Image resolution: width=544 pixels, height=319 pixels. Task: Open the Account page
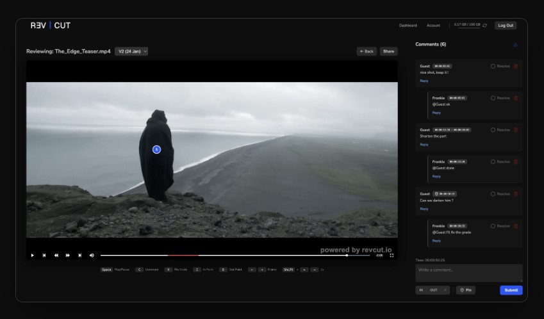[433, 26]
